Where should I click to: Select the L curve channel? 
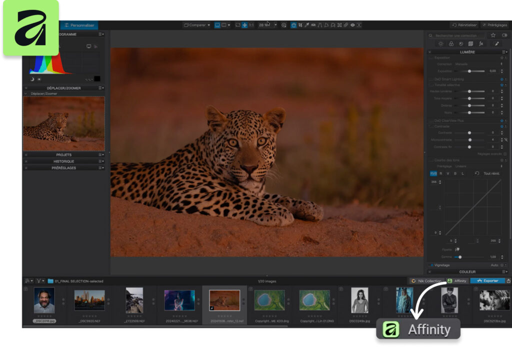pyautogui.click(x=462, y=173)
